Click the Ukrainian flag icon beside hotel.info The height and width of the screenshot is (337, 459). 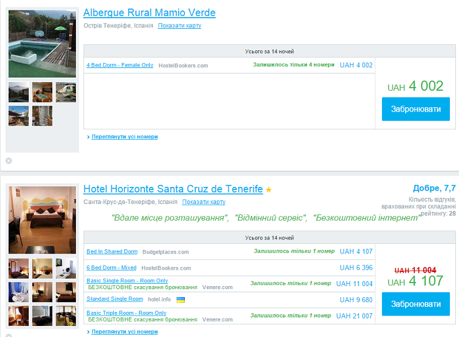tap(181, 300)
